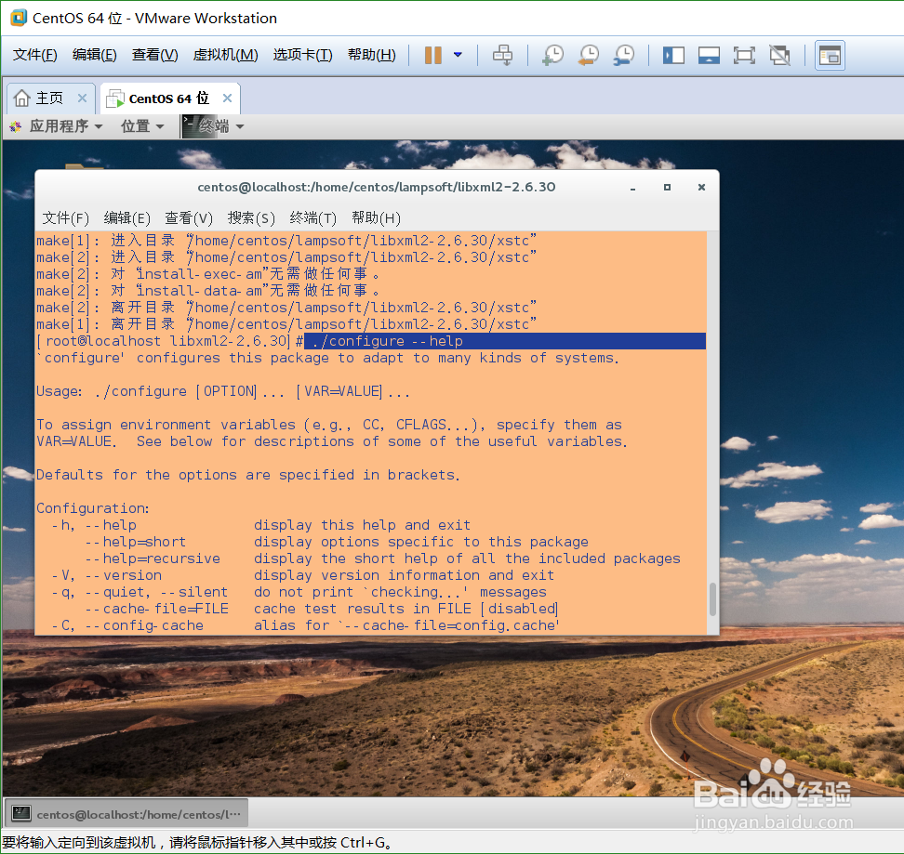Image resolution: width=904 pixels, height=854 pixels.
Task: Click the '-V, --version' option line
Action: (x=303, y=575)
